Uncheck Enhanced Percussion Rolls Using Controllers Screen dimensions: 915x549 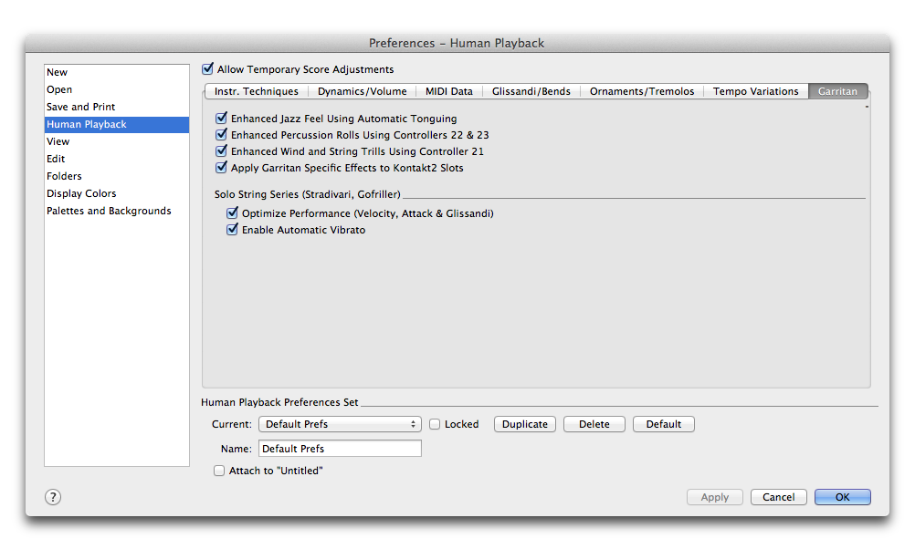coord(221,135)
